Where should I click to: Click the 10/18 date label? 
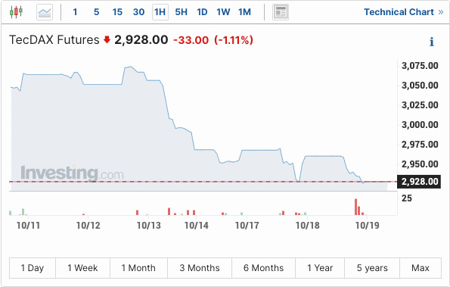point(308,226)
